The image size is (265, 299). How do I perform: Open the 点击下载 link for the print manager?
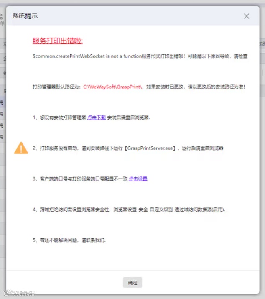[97, 118]
